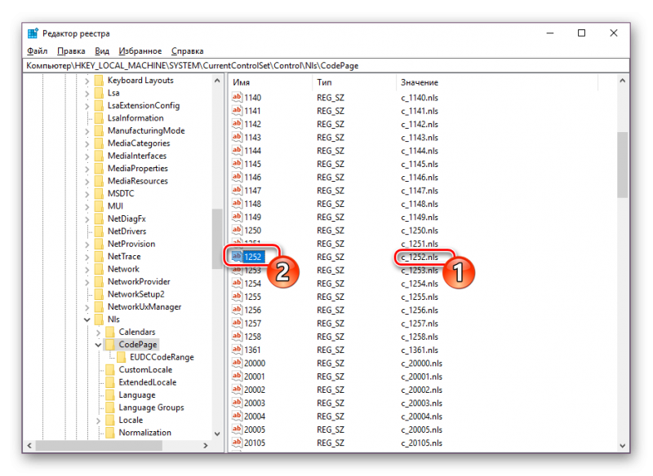The width and height of the screenshot is (653, 476).
Task: Click the c_1254.nls data cell
Action: point(420,284)
